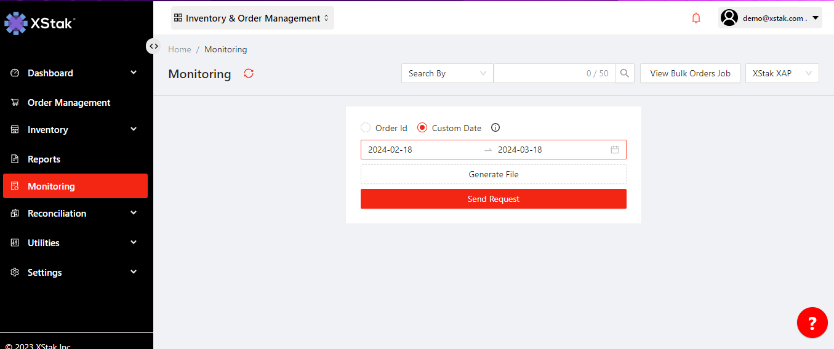Expand the Inventory & Order Management switcher

pos(252,18)
